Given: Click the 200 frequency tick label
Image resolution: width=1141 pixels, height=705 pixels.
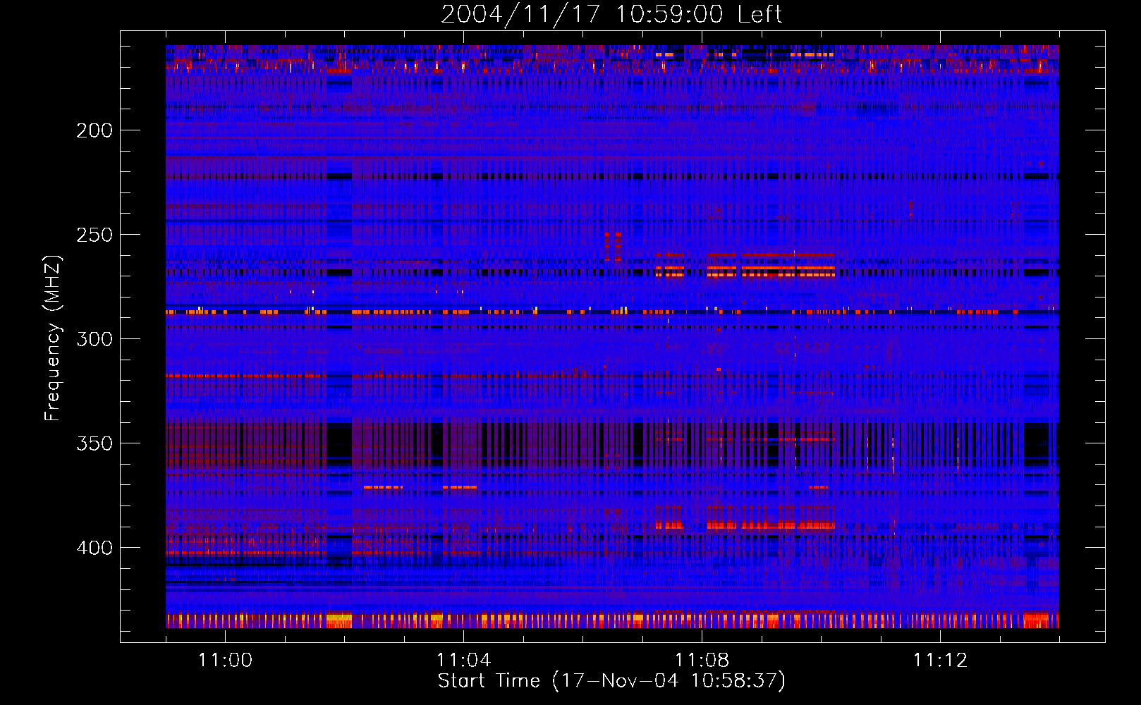Looking at the screenshot, I should coord(94,130).
